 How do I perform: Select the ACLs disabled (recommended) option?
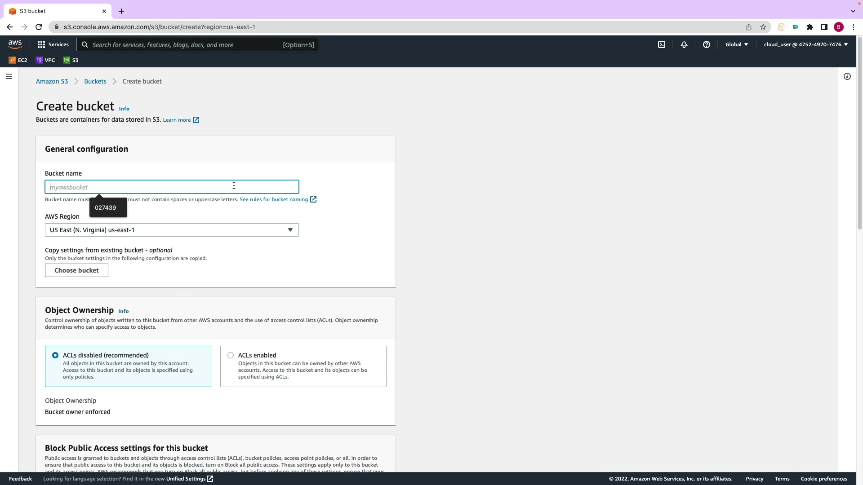point(55,355)
